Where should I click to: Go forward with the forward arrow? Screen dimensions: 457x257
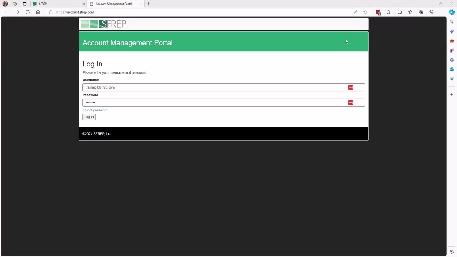tap(17, 12)
